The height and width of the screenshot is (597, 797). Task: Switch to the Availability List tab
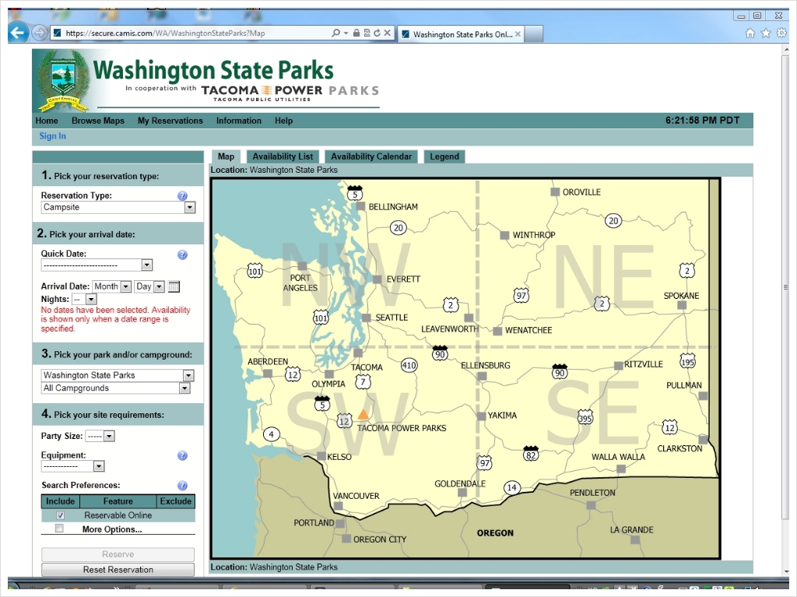[283, 156]
